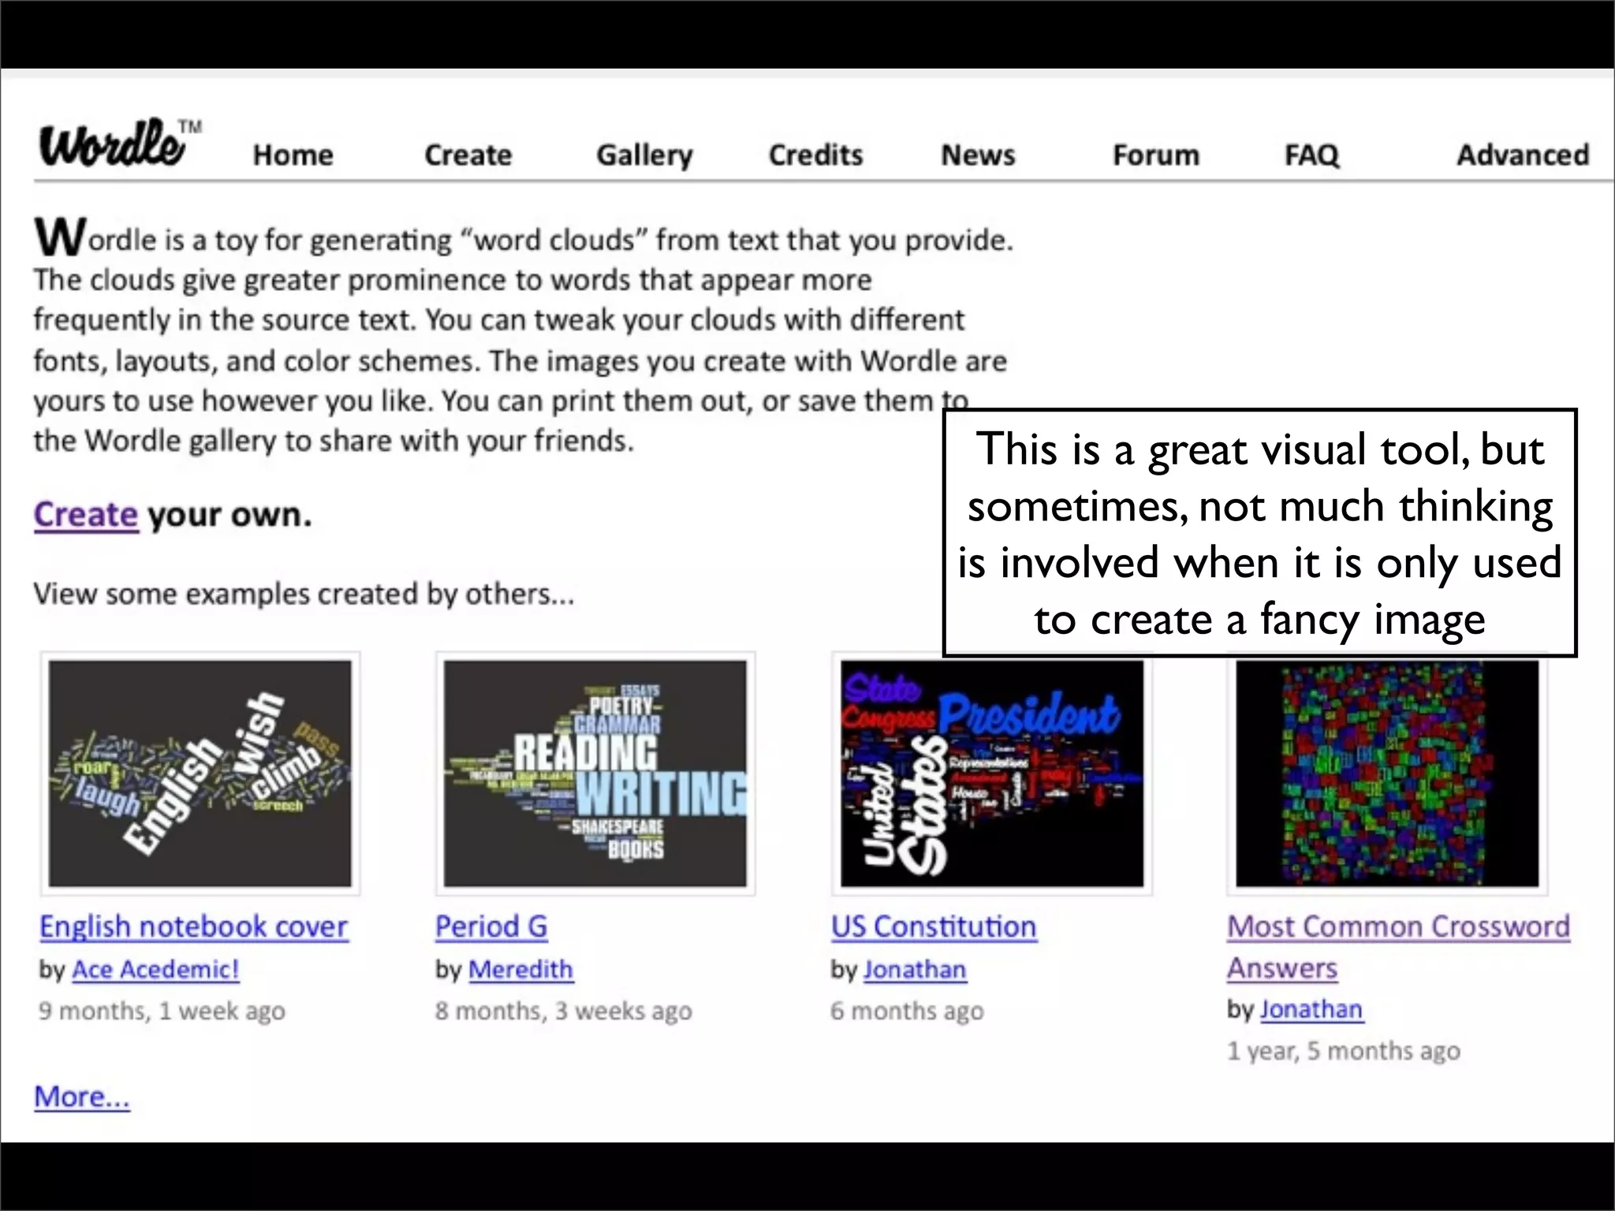Click the 'US Constitution' title link

coord(934,927)
